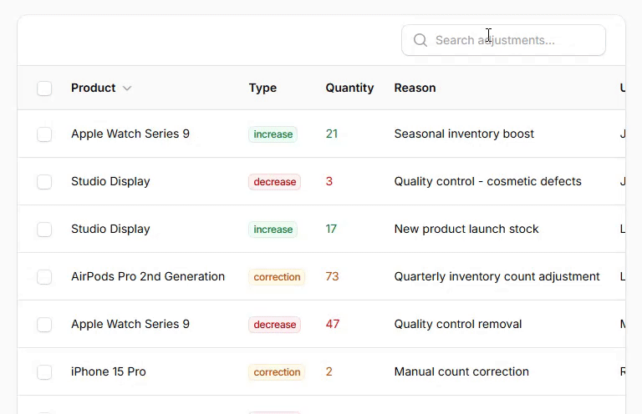Select checkbox for New product launch stock row

point(44,230)
